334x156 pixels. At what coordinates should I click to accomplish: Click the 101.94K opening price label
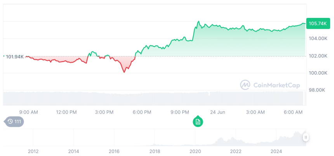click(15, 57)
